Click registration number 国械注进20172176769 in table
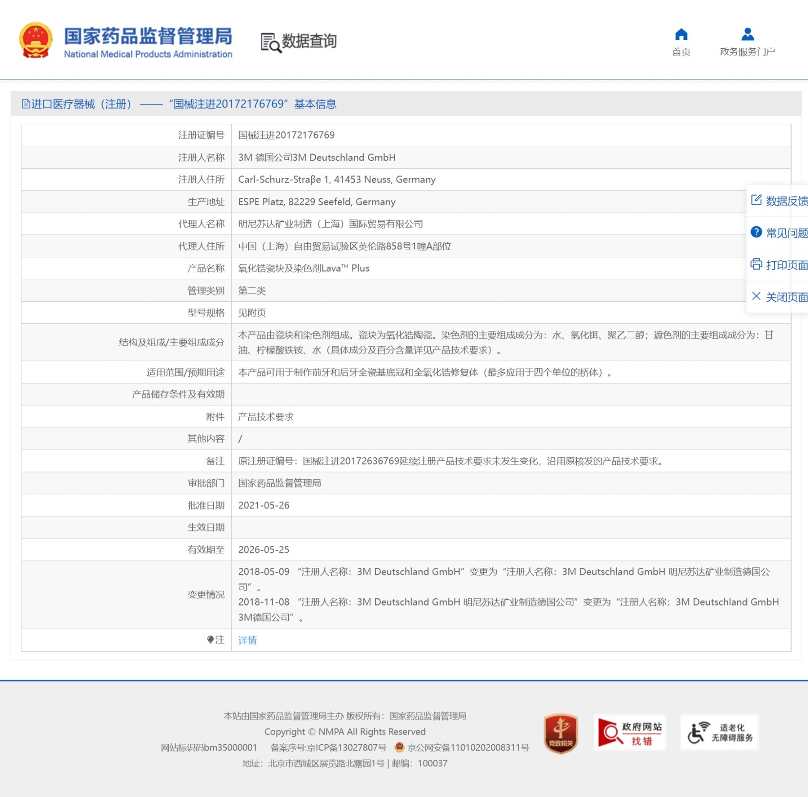 286,135
